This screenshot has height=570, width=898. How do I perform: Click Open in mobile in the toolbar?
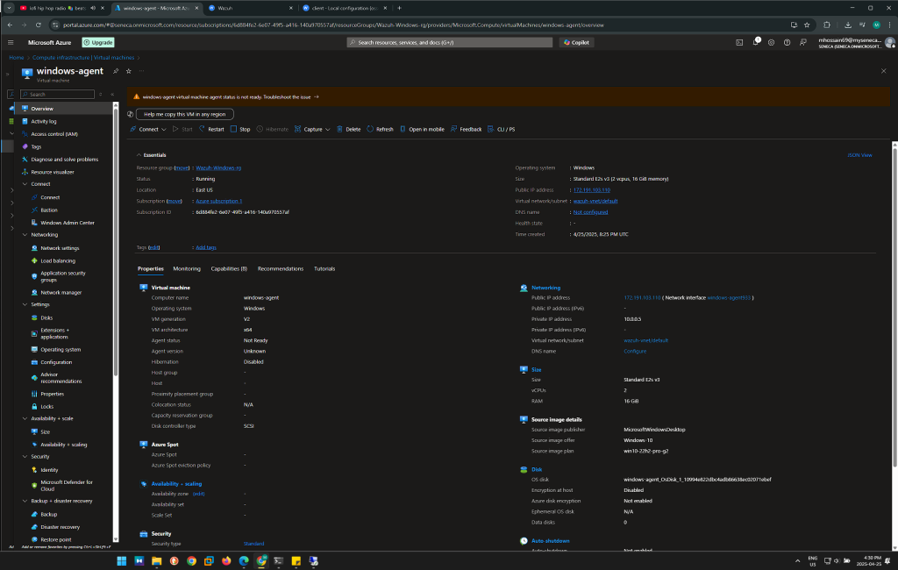tap(422, 130)
